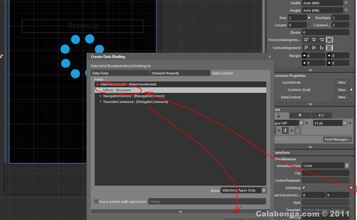Open Line Indent tab in Text section

click(x=321, y=115)
